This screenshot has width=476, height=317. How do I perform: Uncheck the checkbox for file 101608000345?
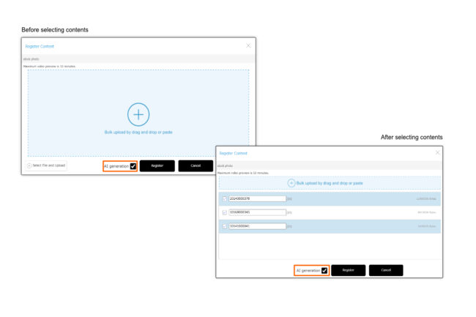(x=225, y=212)
